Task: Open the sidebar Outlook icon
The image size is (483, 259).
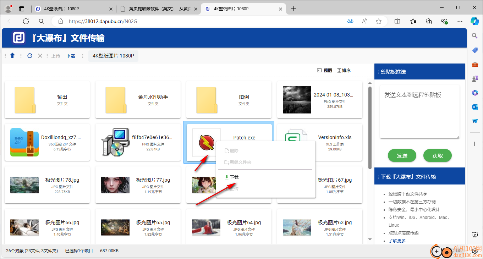Action: click(x=475, y=107)
